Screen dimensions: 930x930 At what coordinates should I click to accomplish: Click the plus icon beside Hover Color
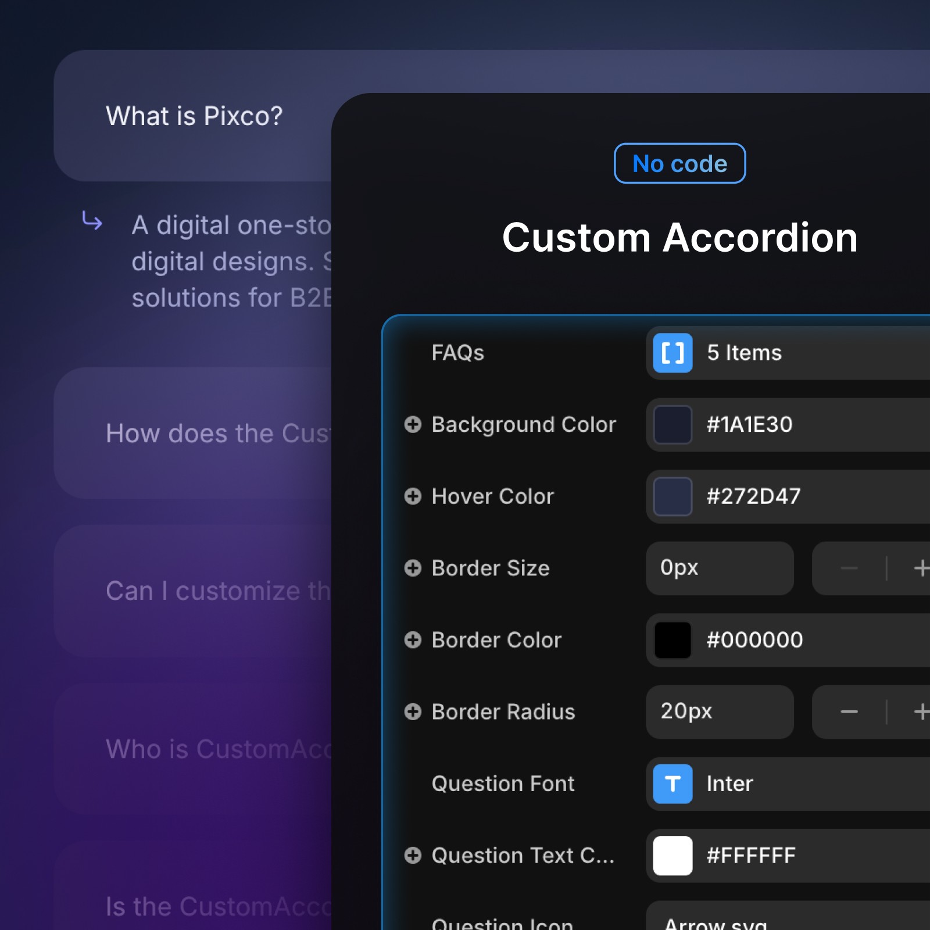pyautogui.click(x=413, y=496)
